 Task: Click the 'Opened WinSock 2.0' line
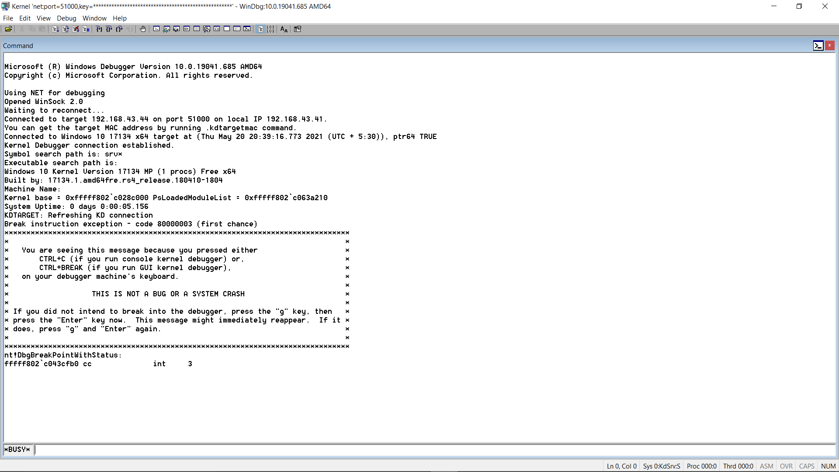pyautogui.click(x=44, y=102)
